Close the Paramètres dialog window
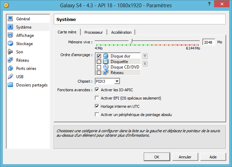Screen dimensions: 232x167 pos(222,4)
